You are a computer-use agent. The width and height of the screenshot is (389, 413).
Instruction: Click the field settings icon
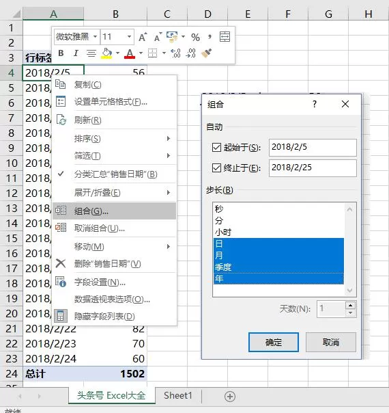[x=61, y=282]
